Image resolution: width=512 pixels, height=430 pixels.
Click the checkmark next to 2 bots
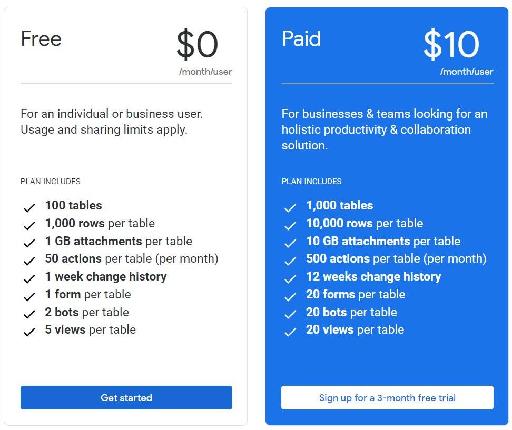coord(29,314)
